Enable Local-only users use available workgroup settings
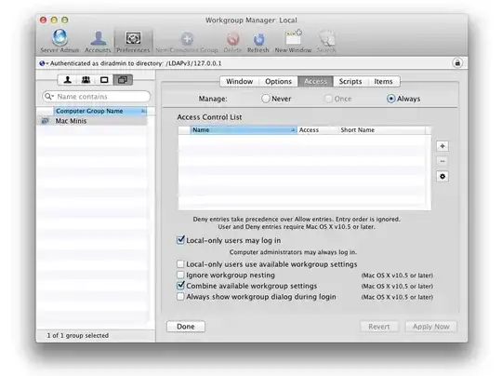This screenshot has height=376, width=502. [180, 264]
